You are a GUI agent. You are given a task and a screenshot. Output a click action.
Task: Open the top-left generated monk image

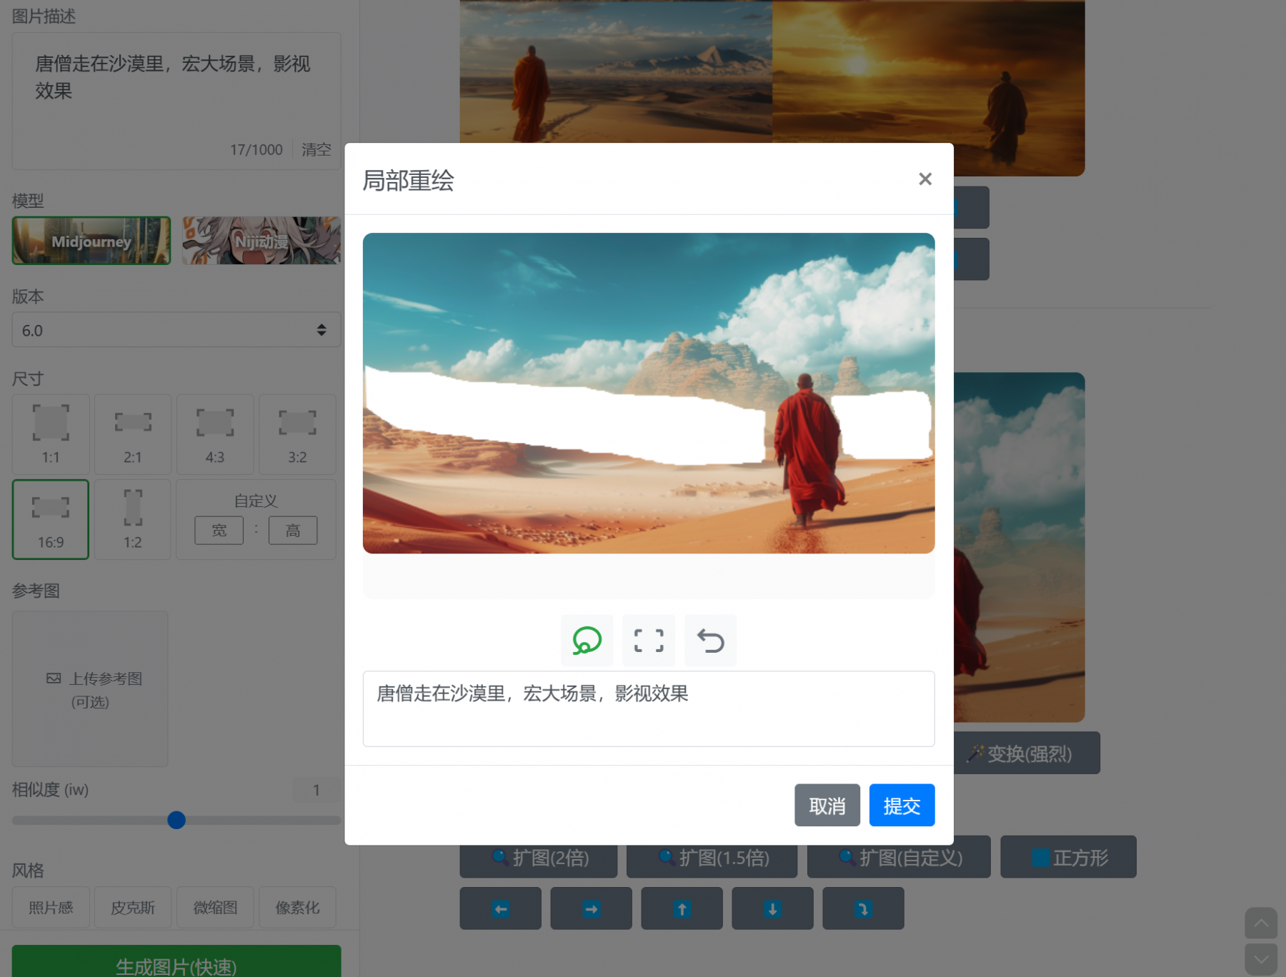tap(616, 70)
